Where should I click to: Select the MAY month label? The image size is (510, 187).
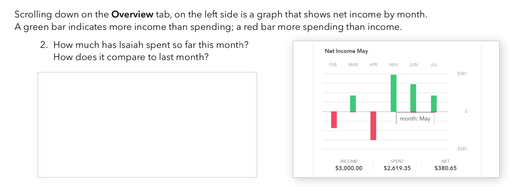[393, 65]
